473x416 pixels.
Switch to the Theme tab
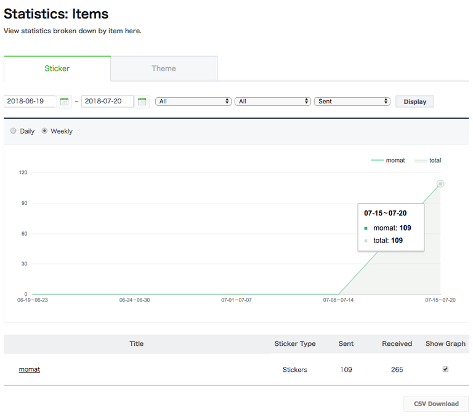(164, 68)
